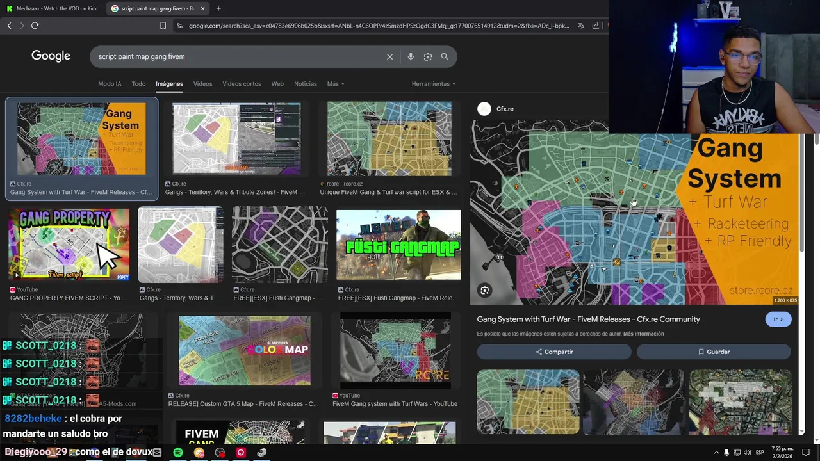Click the Cfx.re round source icon in preview panel
The height and width of the screenshot is (461, 820).
click(484, 109)
